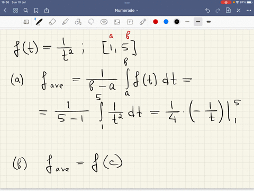The height and width of the screenshot is (191, 254).
Task: Select the Lasso selection tool
Action: [x=91, y=22]
